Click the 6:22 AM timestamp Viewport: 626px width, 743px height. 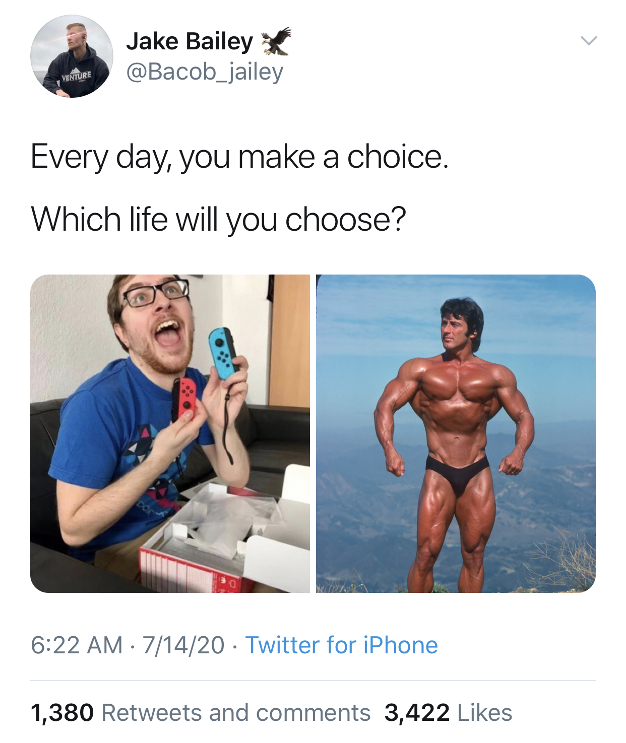click(x=77, y=645)
